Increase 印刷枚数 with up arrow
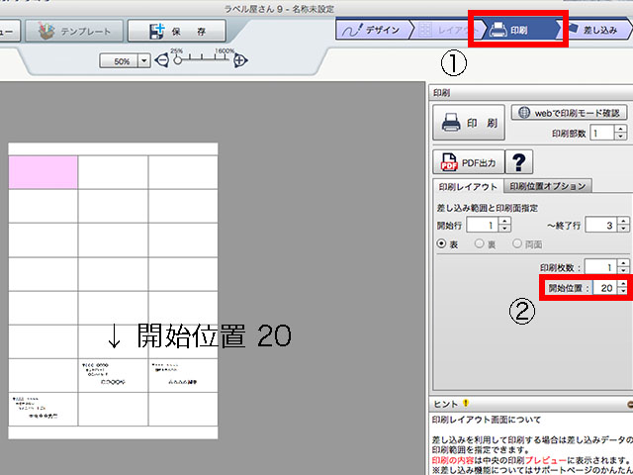This screenshot has width=633, height=475. pyautogui.click(x=624, y=263)
